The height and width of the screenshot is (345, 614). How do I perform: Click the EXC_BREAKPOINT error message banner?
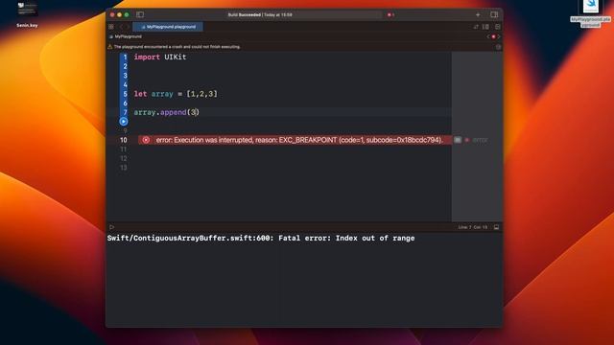click(x=295, y=140)
